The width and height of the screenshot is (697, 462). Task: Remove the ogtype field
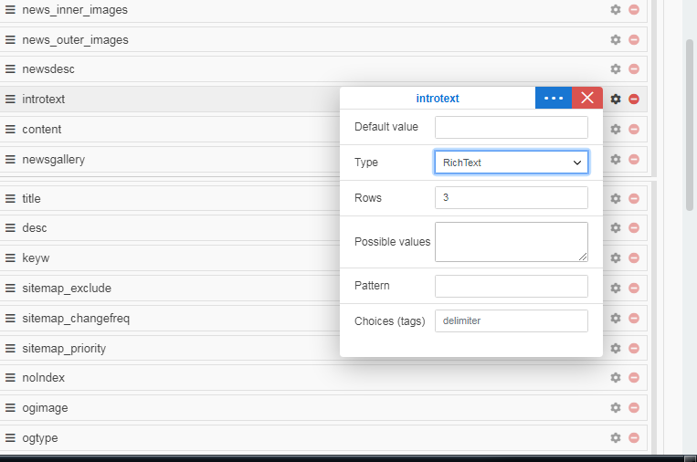pos(634,437)
